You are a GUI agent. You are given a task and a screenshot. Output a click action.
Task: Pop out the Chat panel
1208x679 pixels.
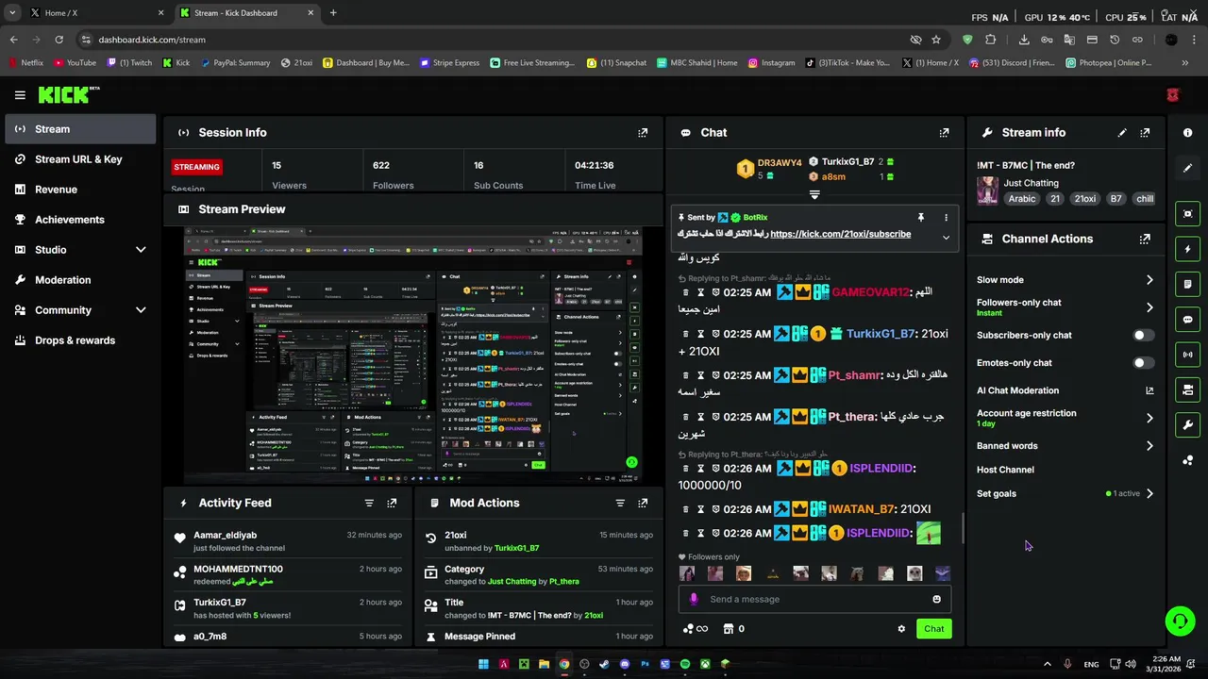pyautogui.click(x=944, y=133)
